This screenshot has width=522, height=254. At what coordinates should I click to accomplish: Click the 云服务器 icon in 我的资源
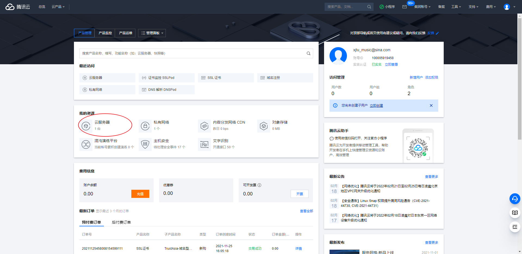[x=86, y=126]
